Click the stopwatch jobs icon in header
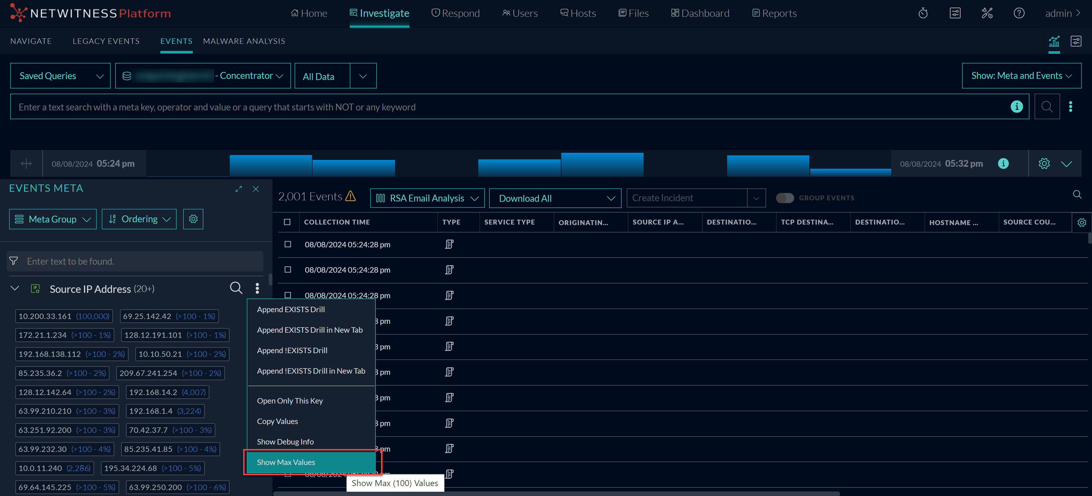This screenshot has height=496, width=1092. (923, 14)
